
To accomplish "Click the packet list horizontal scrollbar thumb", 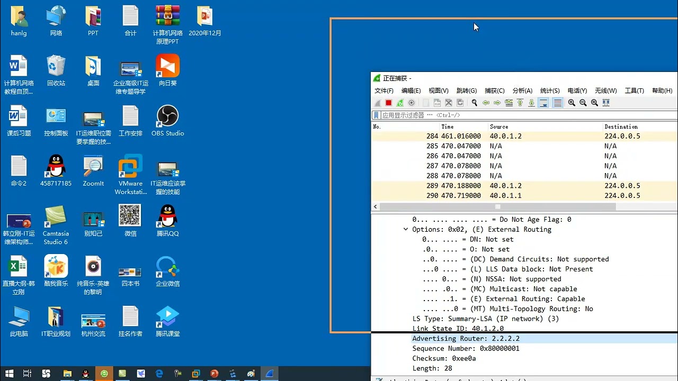I will coord(498,206).
